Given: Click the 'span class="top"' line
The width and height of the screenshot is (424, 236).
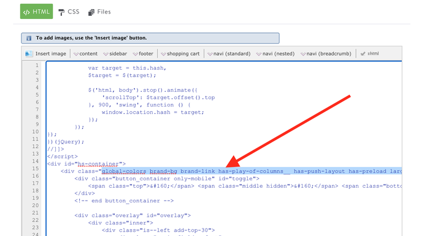Looking at the screenshot, I should click(x=245, y=186).
